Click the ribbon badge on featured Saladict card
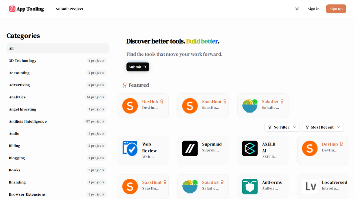The height and width of the screenshot is (199, 355). click(282, 102)
